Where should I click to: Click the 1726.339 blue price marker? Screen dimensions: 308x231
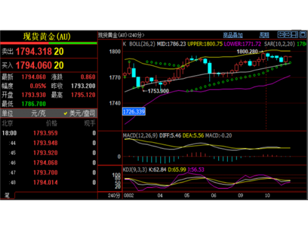[x=134, y=111]
